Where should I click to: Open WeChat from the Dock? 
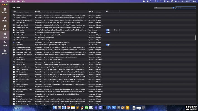tap(86, 107)
